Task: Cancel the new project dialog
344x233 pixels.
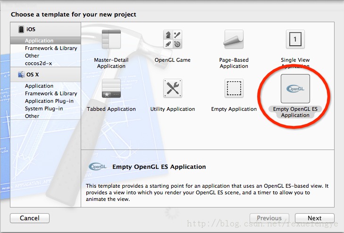Action: point(30,218)
